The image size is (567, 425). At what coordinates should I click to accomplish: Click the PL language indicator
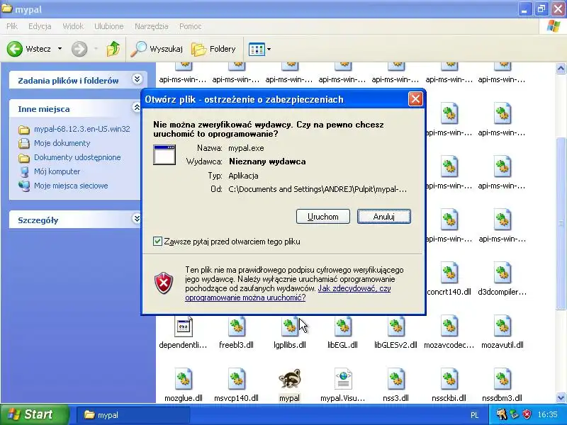point(474,415)
